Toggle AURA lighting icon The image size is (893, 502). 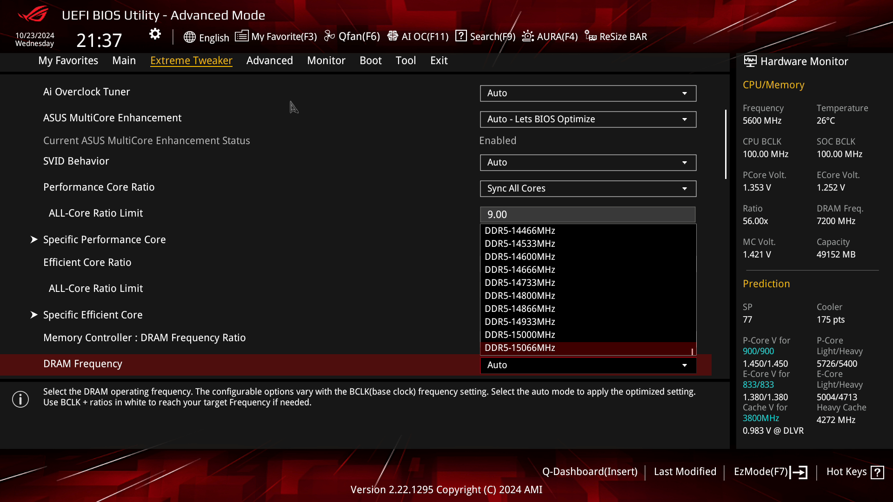[528, 36]
